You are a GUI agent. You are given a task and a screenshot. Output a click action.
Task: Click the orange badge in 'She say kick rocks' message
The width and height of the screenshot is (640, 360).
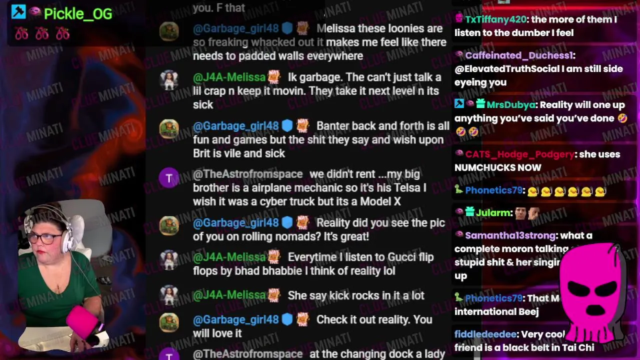click(x=274, y=295)
